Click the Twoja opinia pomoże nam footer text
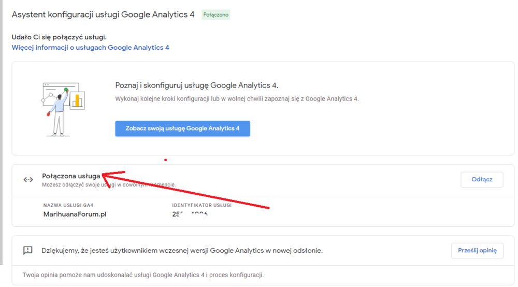This screenshot has height=287, width=518. point(143,275)
